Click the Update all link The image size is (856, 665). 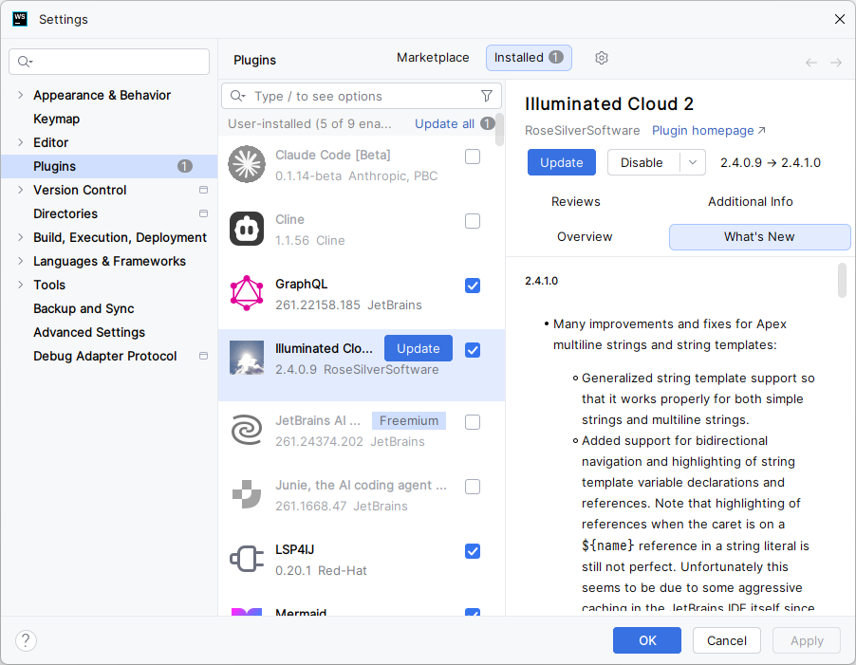(x=444, y=124)
